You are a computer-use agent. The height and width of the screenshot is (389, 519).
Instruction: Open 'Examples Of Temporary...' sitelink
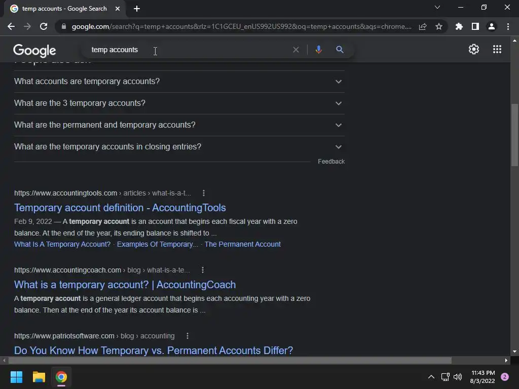coord(157,244)
